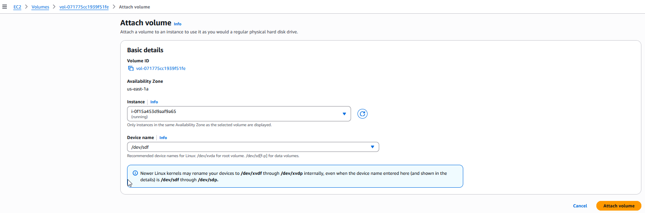Screen dimensions: 645x213
Task: Click the Instance dropdown arrow
Action: (x=344, y=114)
